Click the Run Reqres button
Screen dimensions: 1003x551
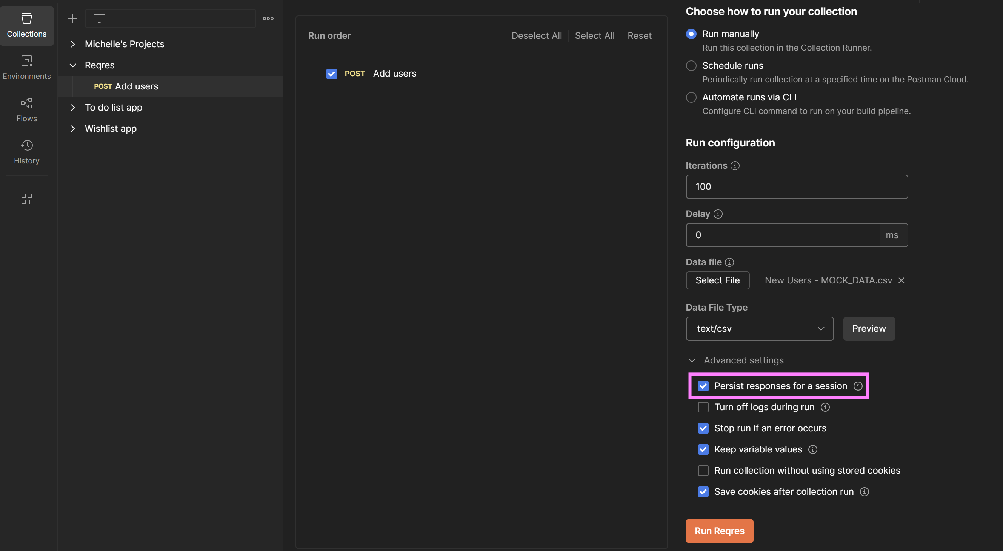(719, 531)
